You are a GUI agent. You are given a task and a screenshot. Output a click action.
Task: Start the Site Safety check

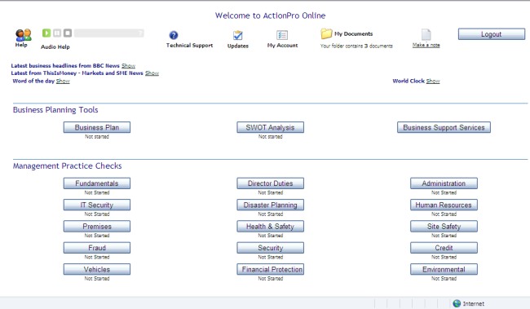tap(444, 226)
